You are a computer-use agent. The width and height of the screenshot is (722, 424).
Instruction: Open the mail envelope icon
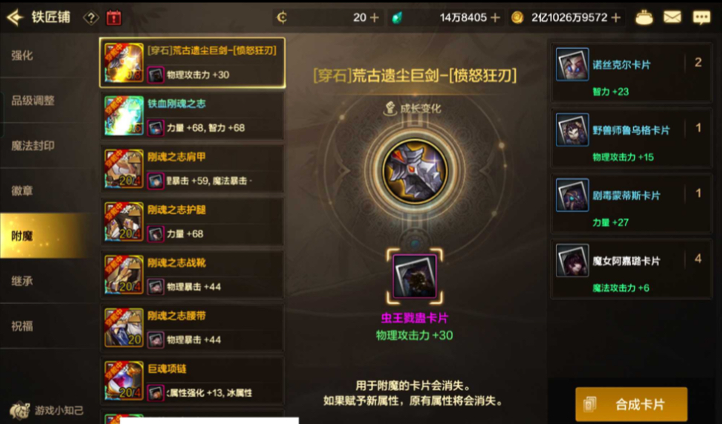point(672,17)
